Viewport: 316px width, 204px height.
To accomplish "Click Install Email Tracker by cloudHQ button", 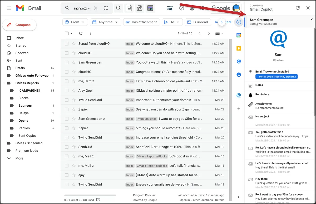I will coord(276,77).
